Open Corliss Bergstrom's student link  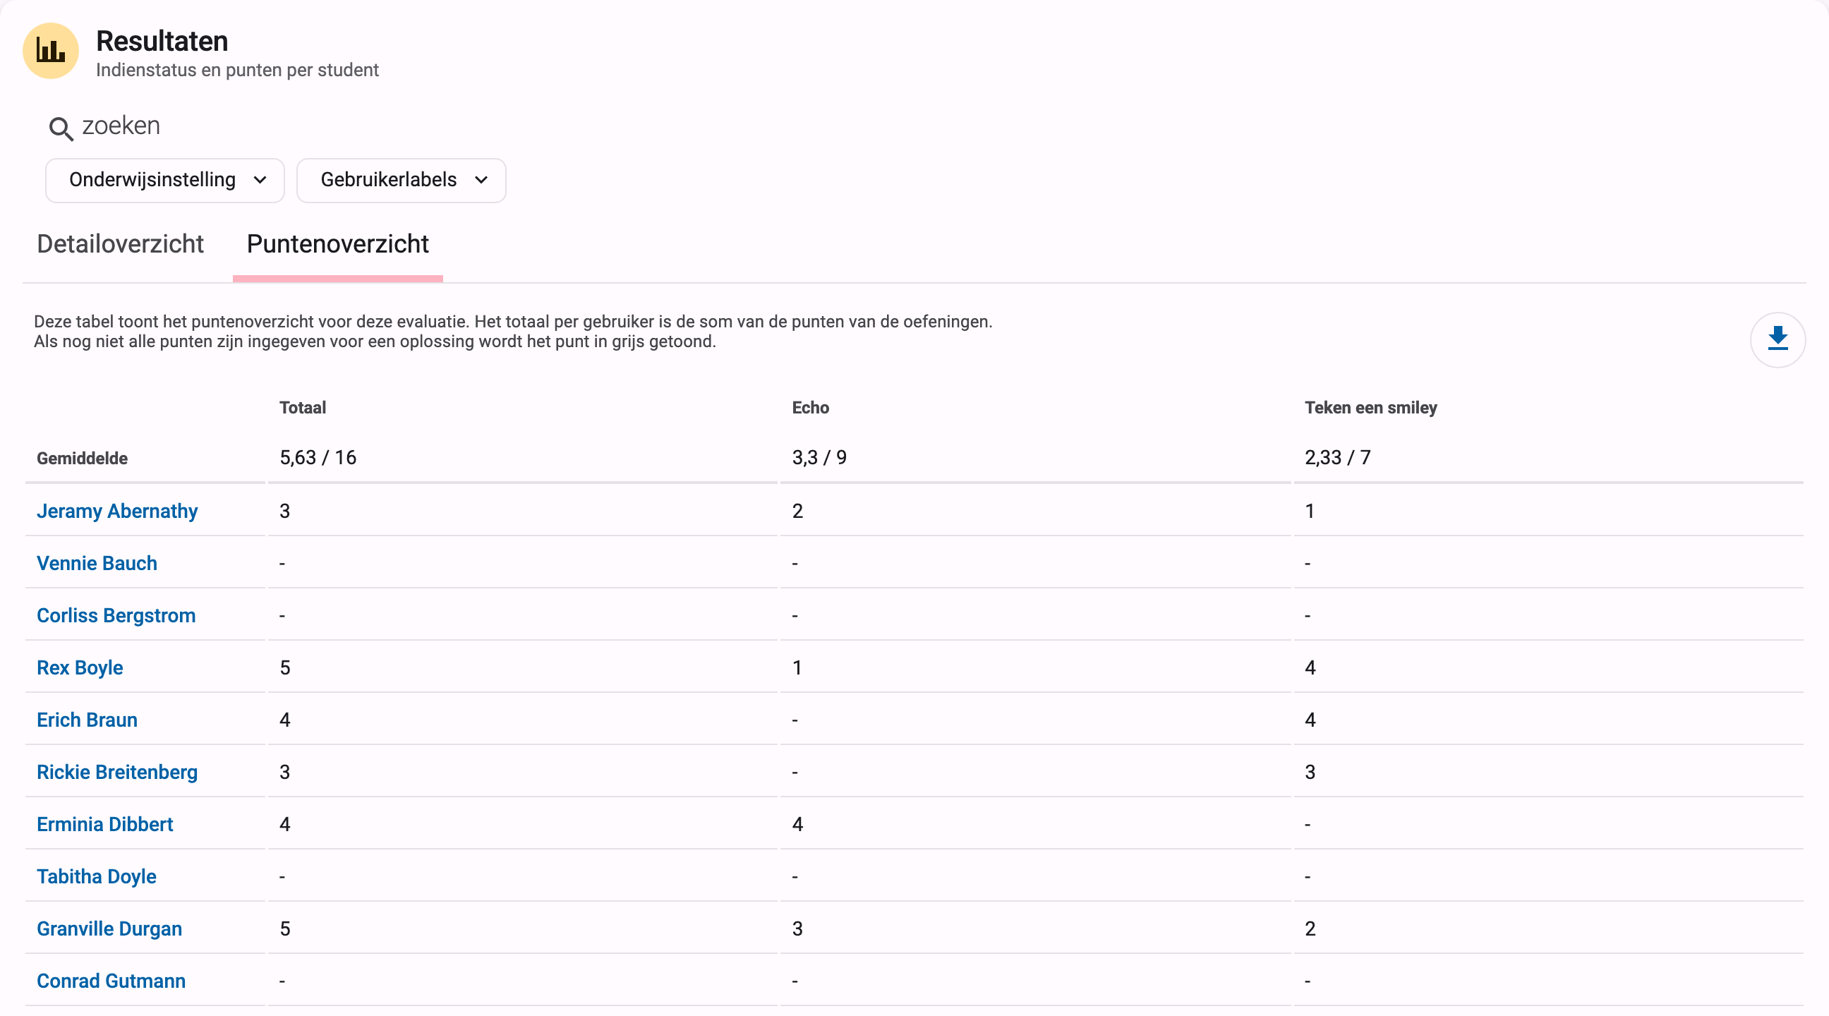pyautogui.click(x=116, y=615)
